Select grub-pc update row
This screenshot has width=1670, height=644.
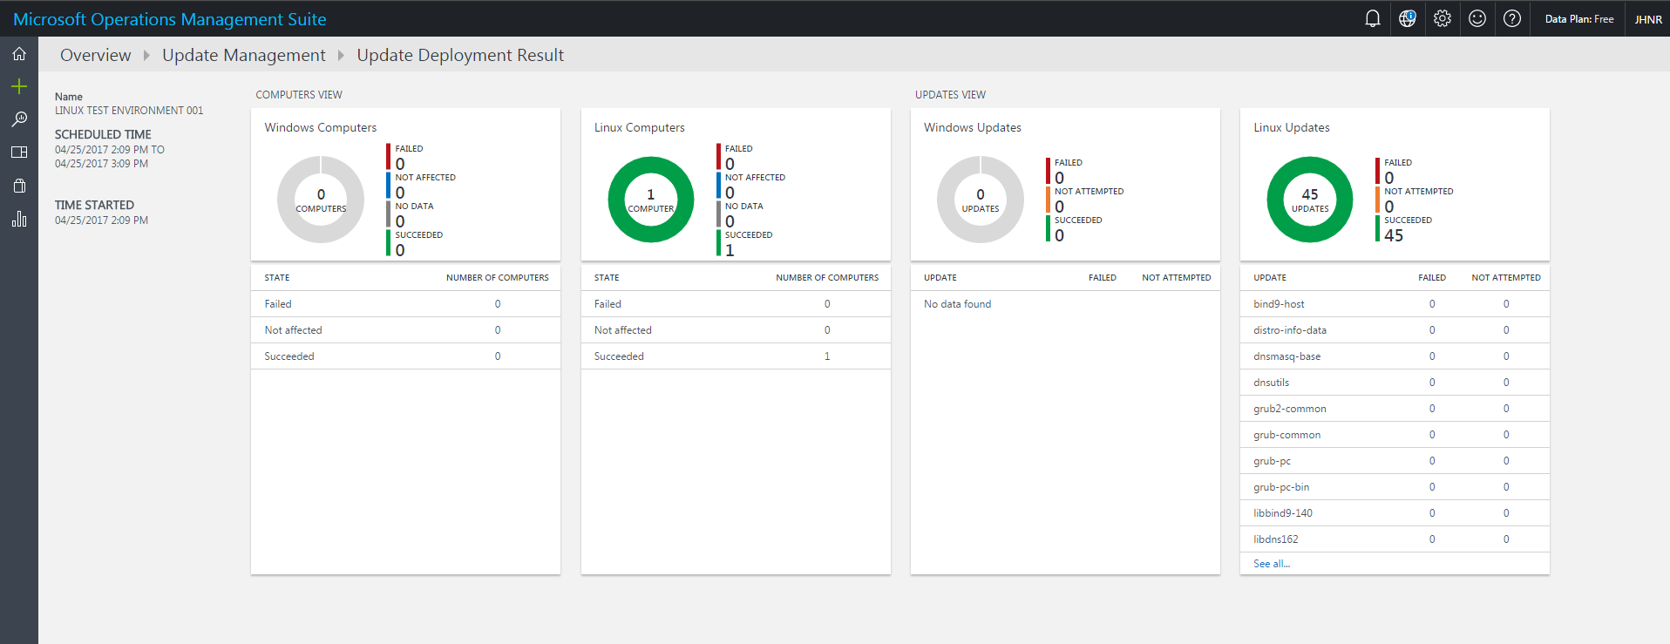(x=1395, y=461)
